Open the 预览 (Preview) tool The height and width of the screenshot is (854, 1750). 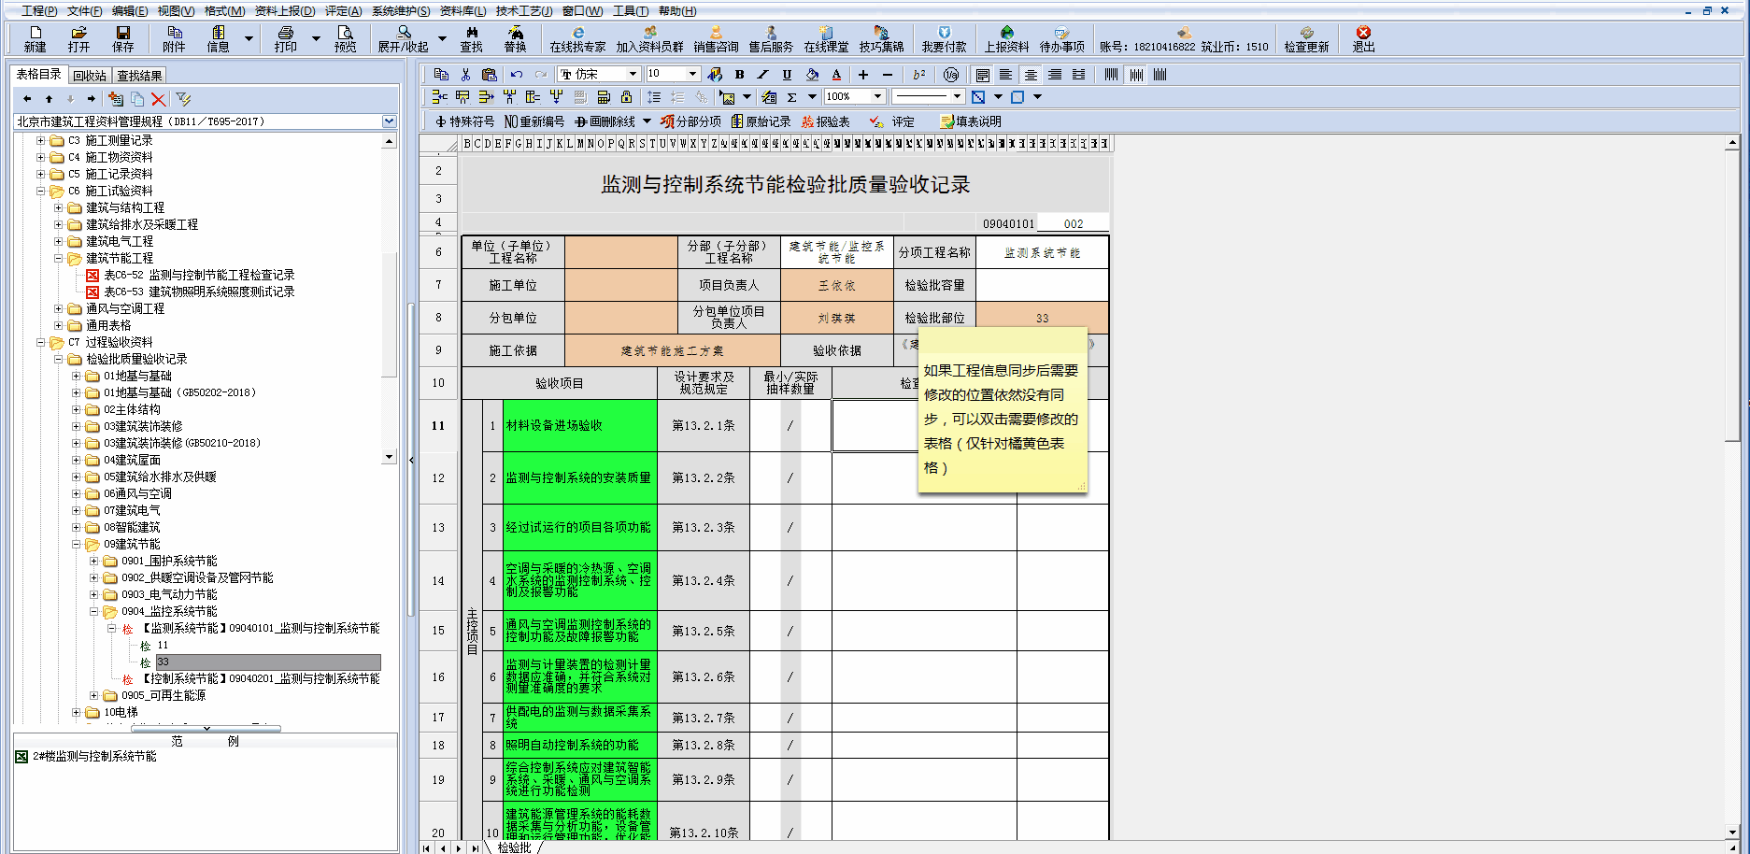click(x=345, y=38)
